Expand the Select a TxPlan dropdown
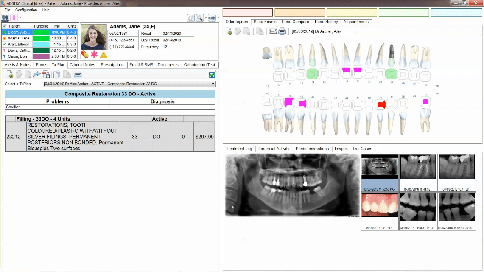 point(213,84)
